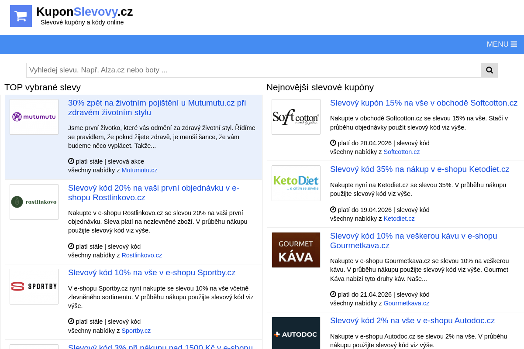Click inside the discount search input field
The width and height of the screenshot is (524, 349).
(x=253, y=70)
